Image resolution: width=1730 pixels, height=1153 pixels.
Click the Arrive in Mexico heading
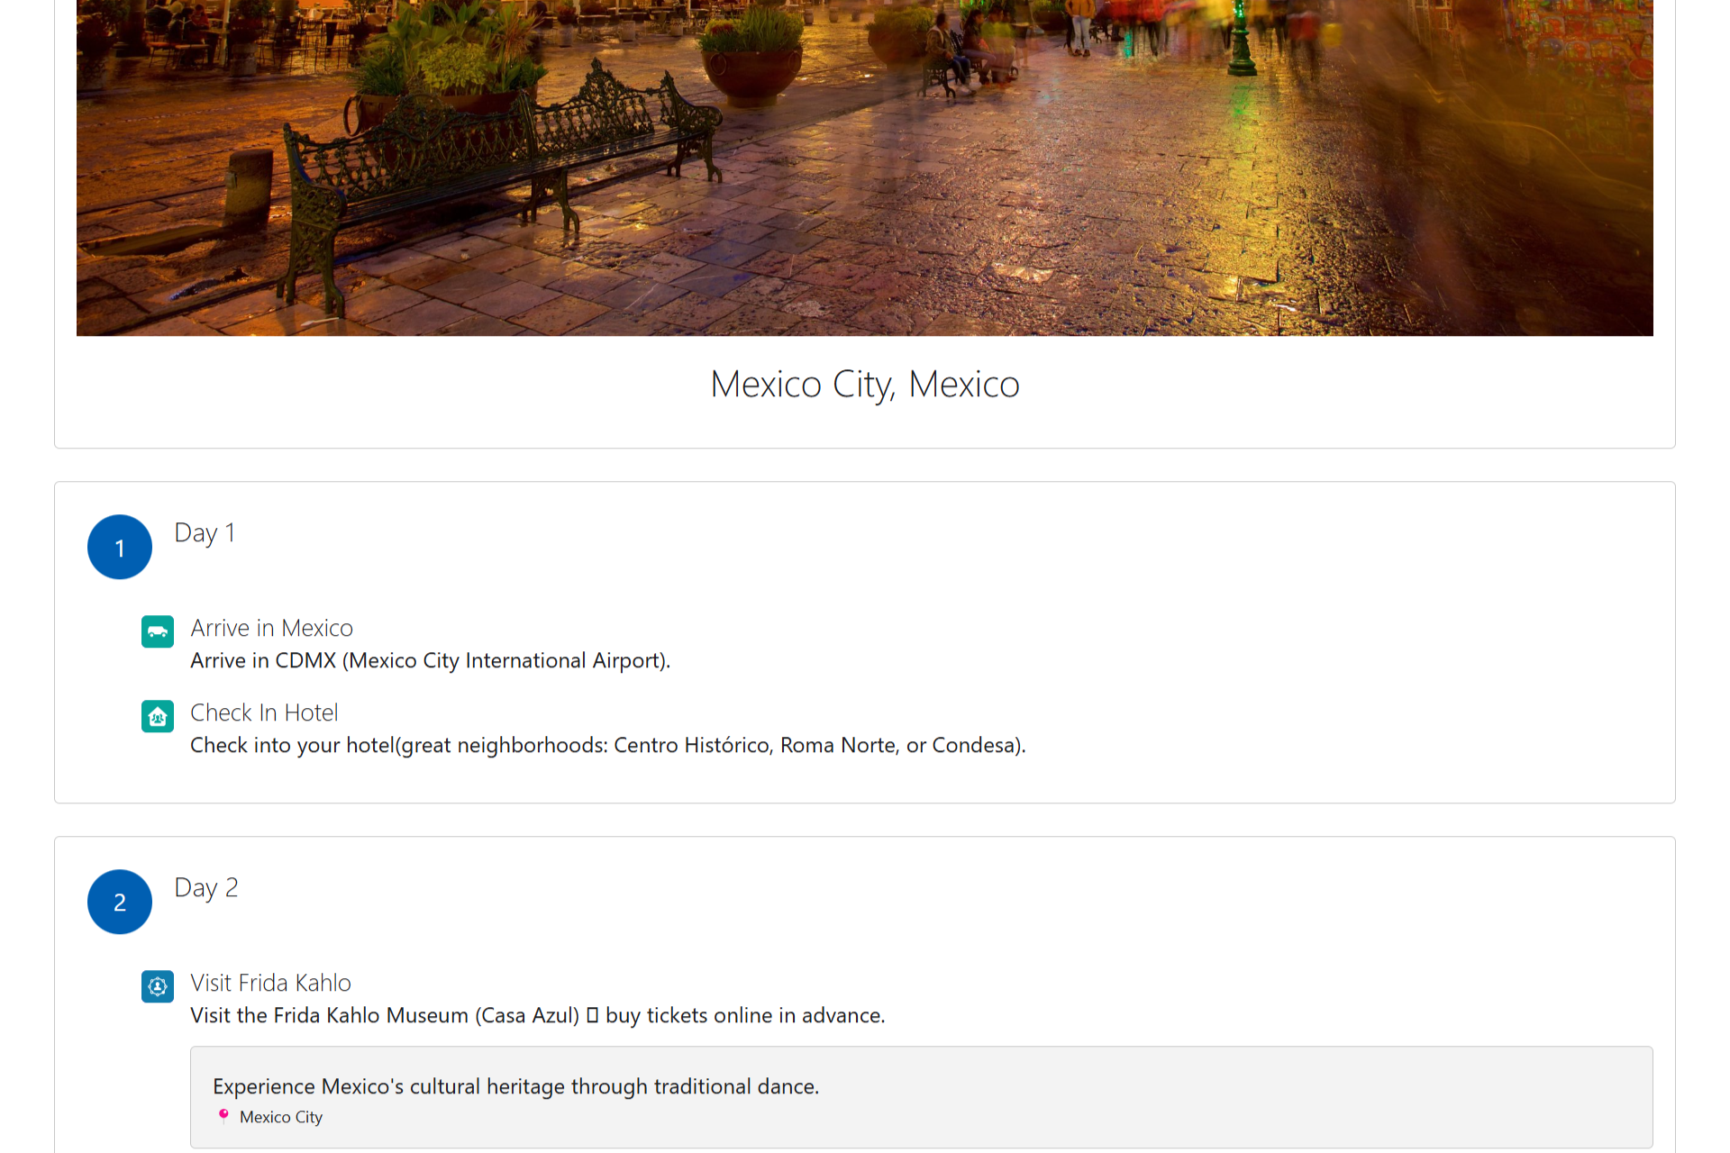[271, 628]
